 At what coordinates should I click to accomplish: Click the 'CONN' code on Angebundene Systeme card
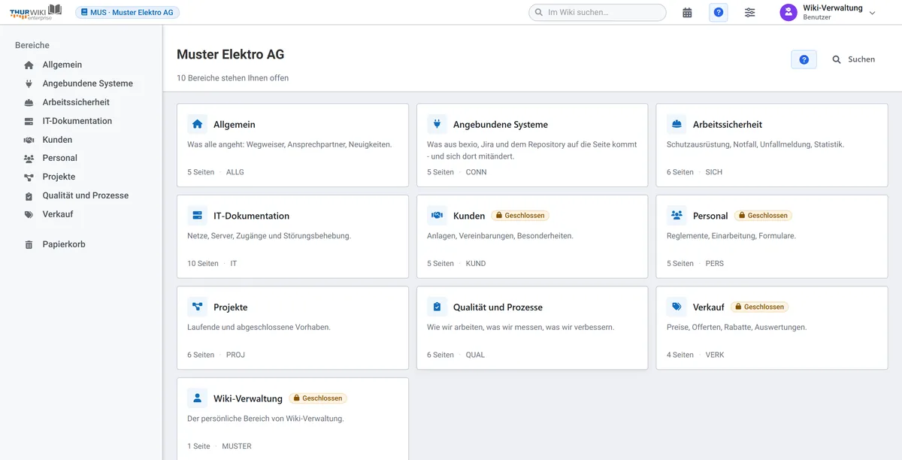477,172
